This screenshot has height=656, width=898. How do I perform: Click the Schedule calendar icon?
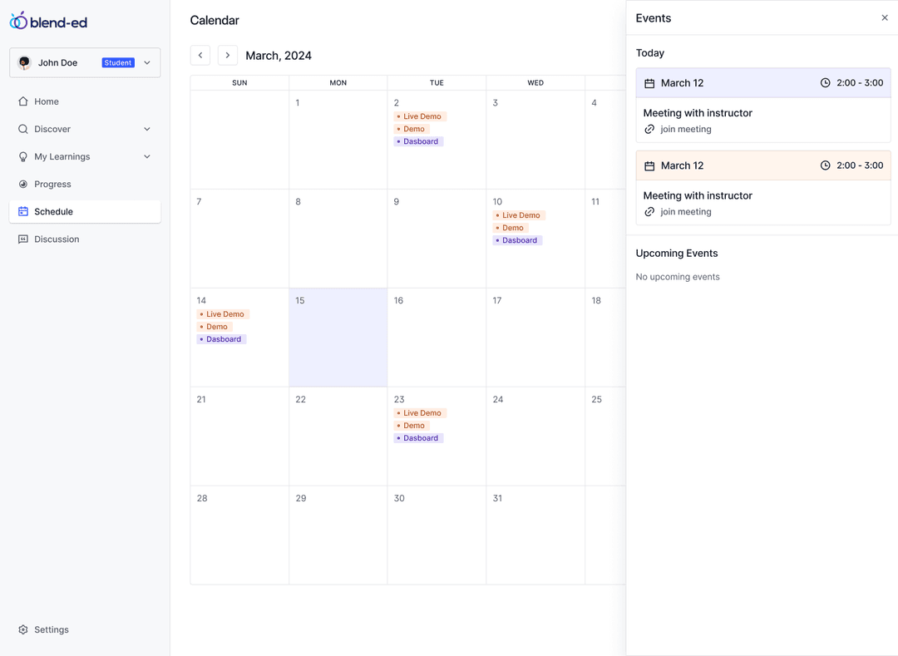tap(23, 211)
